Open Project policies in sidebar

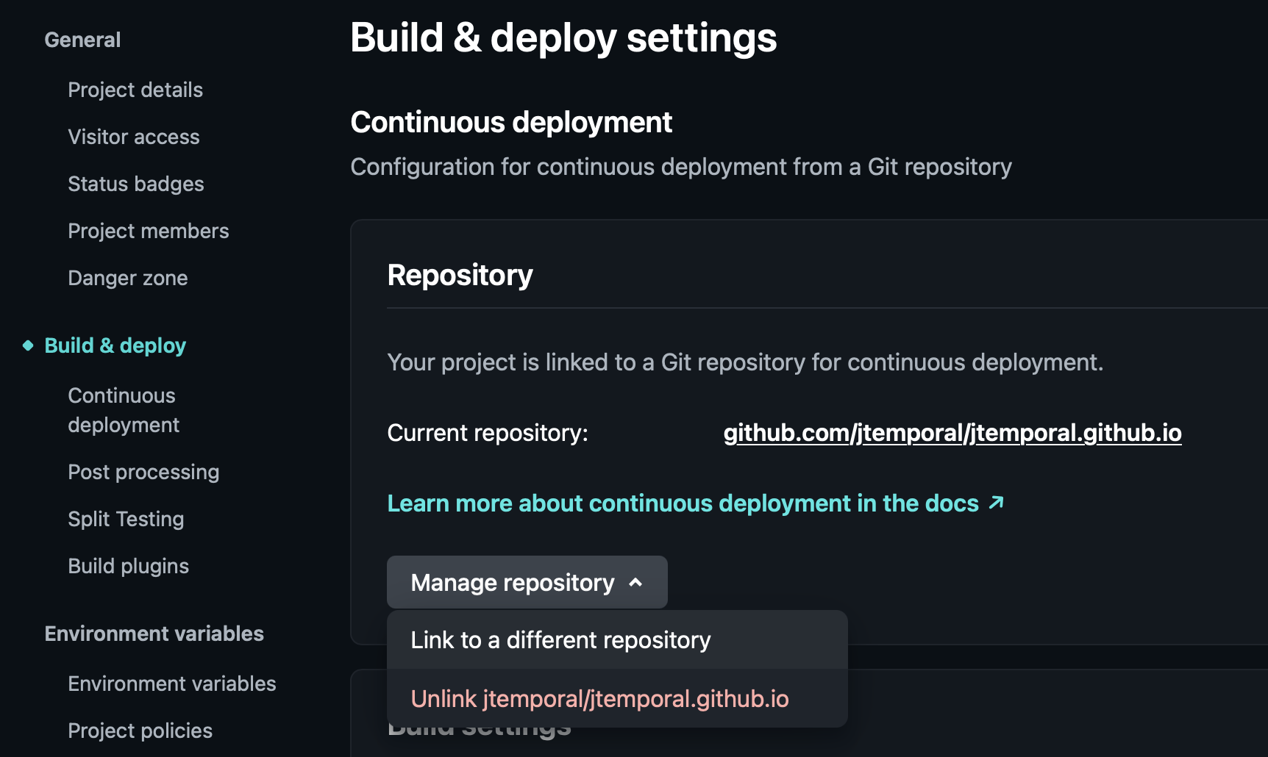(x=140, y=731)
